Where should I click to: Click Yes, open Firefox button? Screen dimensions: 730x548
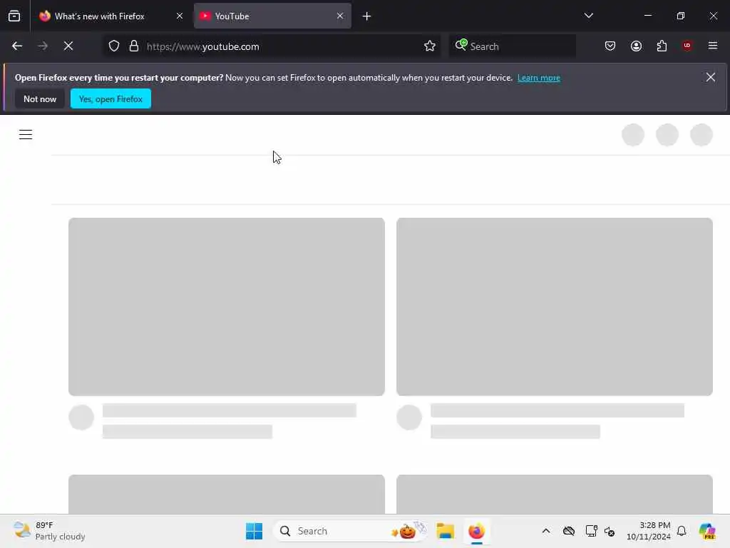click(110, 98)
